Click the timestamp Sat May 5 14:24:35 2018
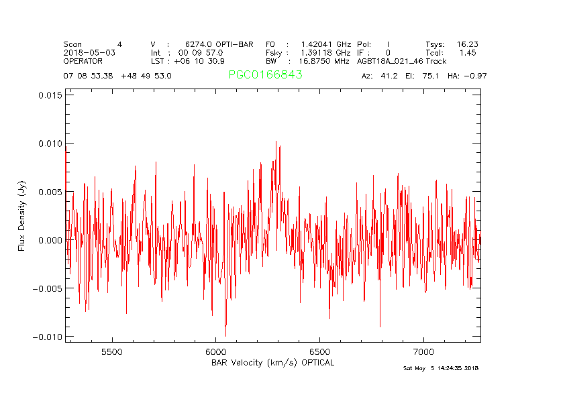This screenshot has height=399, width=565. tap(441, 368)
